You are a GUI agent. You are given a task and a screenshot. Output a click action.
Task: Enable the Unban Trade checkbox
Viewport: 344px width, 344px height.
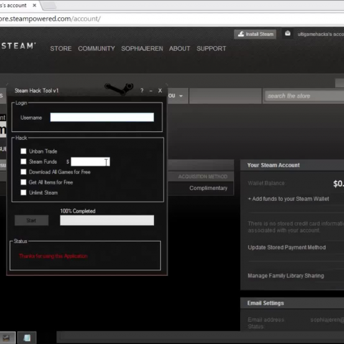point(23,151)
